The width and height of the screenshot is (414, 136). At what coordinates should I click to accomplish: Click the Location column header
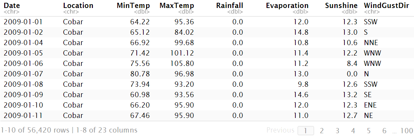(x=78, y=6)
